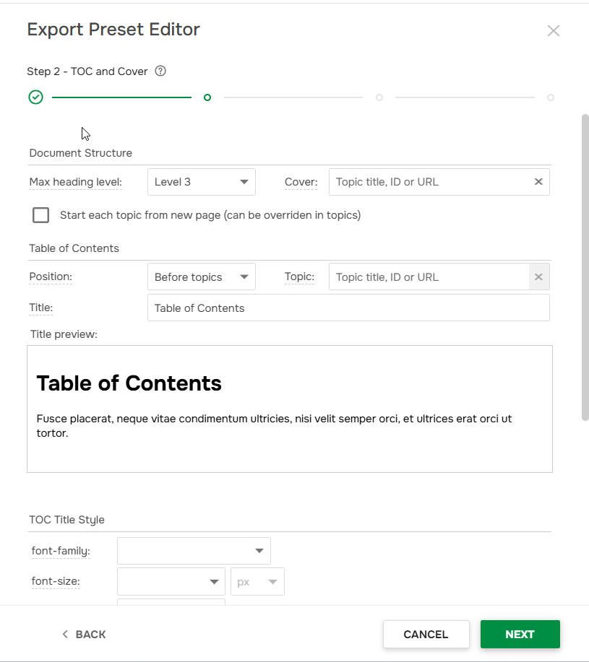This screenshot has height=662, width=589.
Task: Click the Title label
Action: point(41,308)
